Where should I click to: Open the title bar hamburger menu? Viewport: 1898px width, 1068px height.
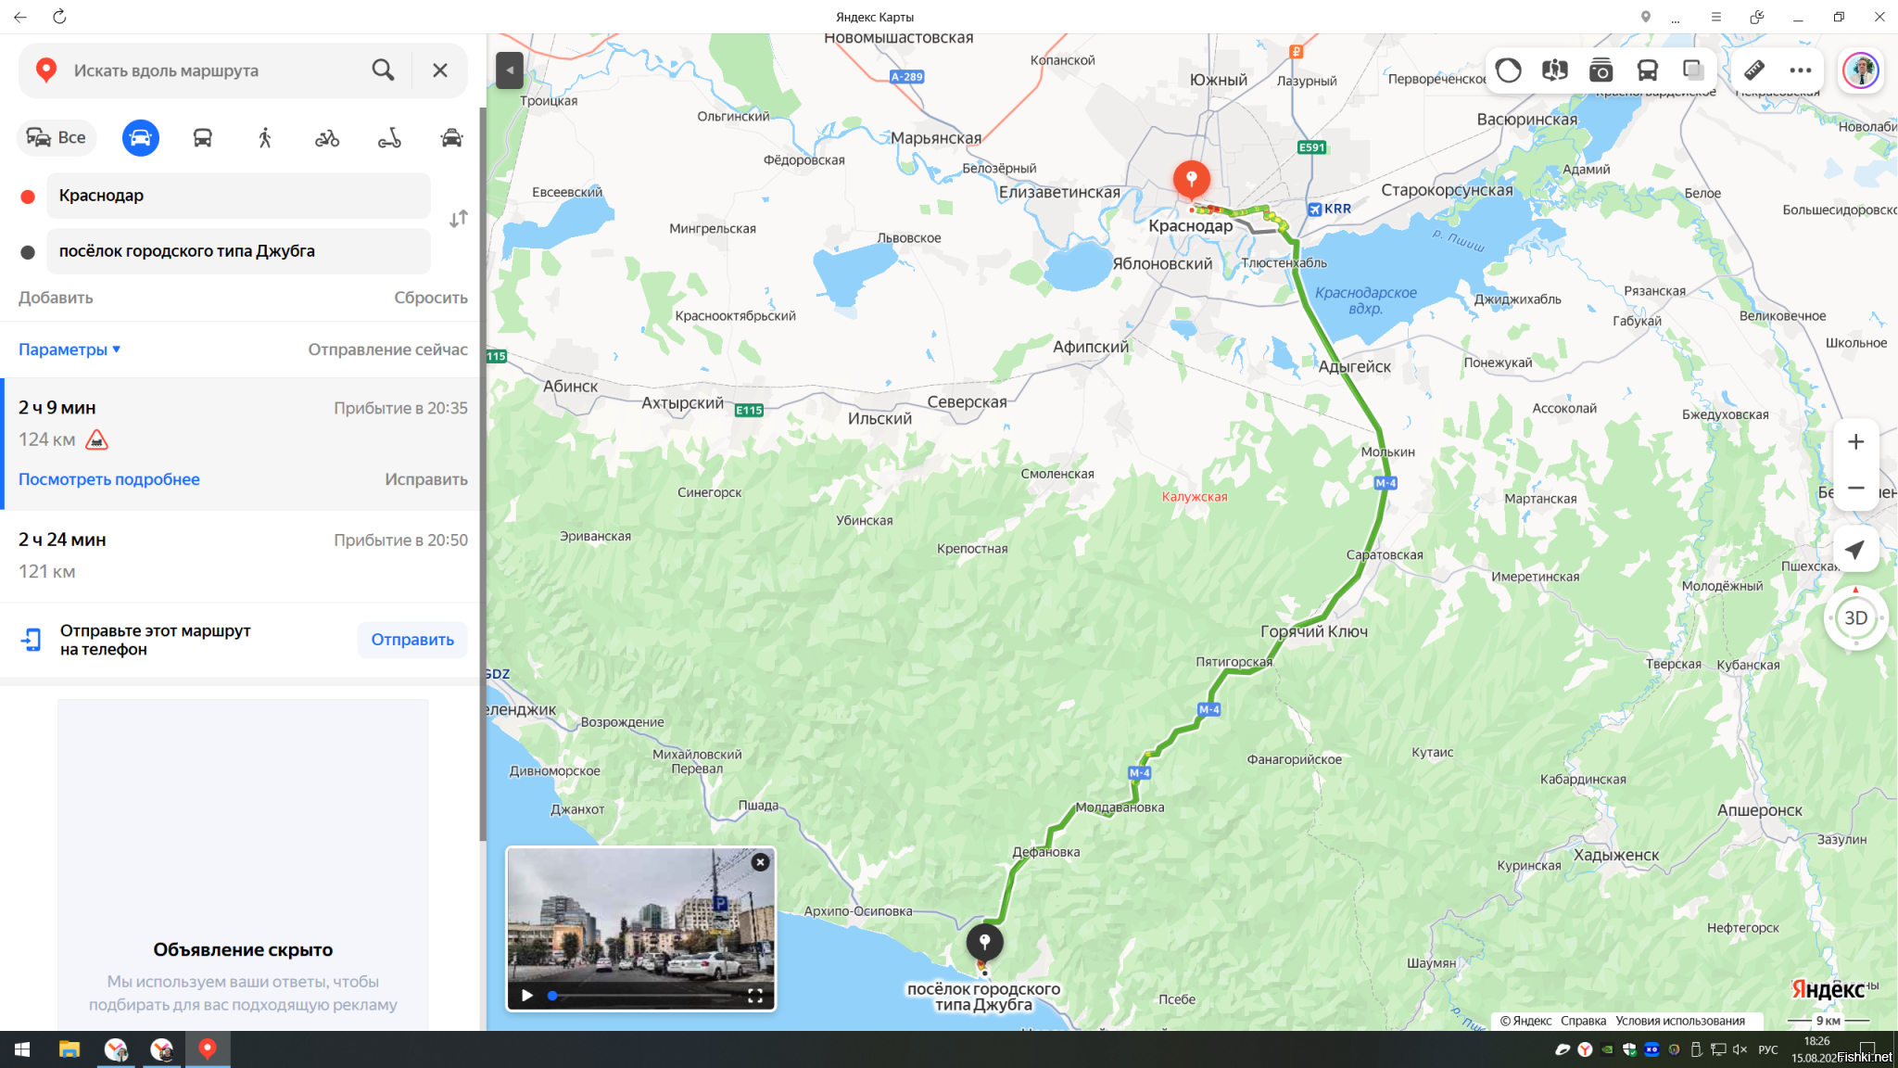point(1715,17)
